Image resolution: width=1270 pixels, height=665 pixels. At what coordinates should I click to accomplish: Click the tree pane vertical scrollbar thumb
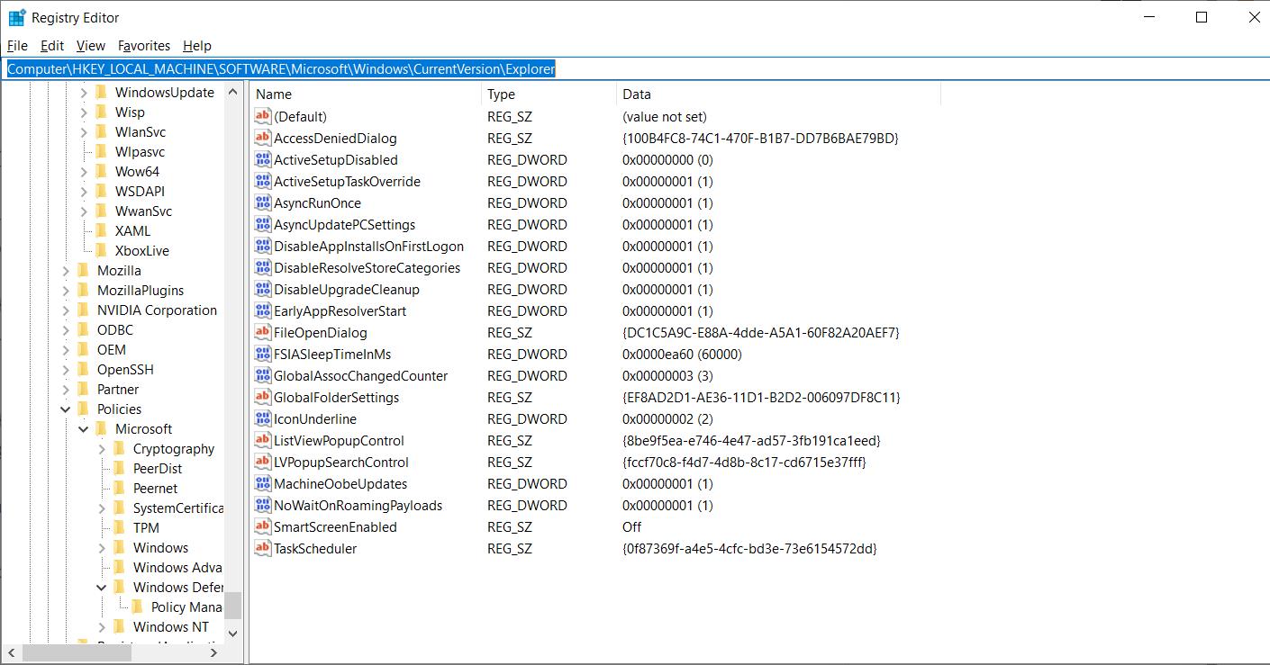point(233,605)
